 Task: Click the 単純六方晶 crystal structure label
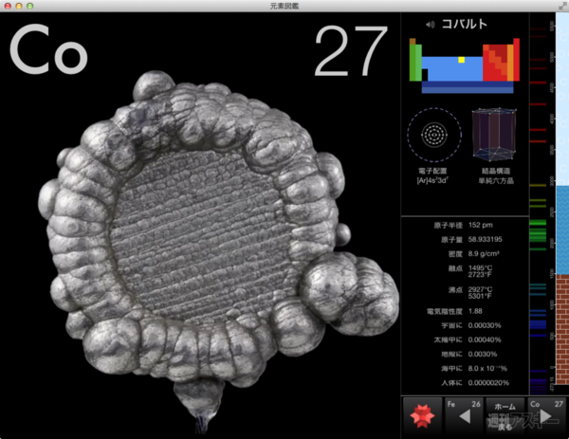[496, 181]
